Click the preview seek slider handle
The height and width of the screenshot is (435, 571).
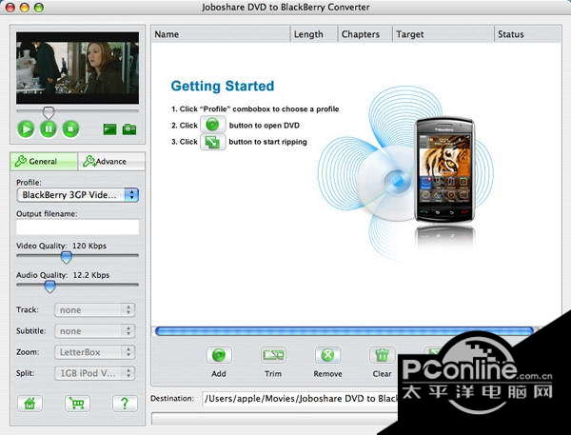pos(49,112)
